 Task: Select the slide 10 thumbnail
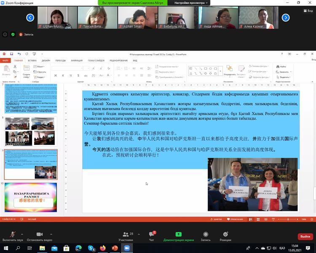(31, 197)
